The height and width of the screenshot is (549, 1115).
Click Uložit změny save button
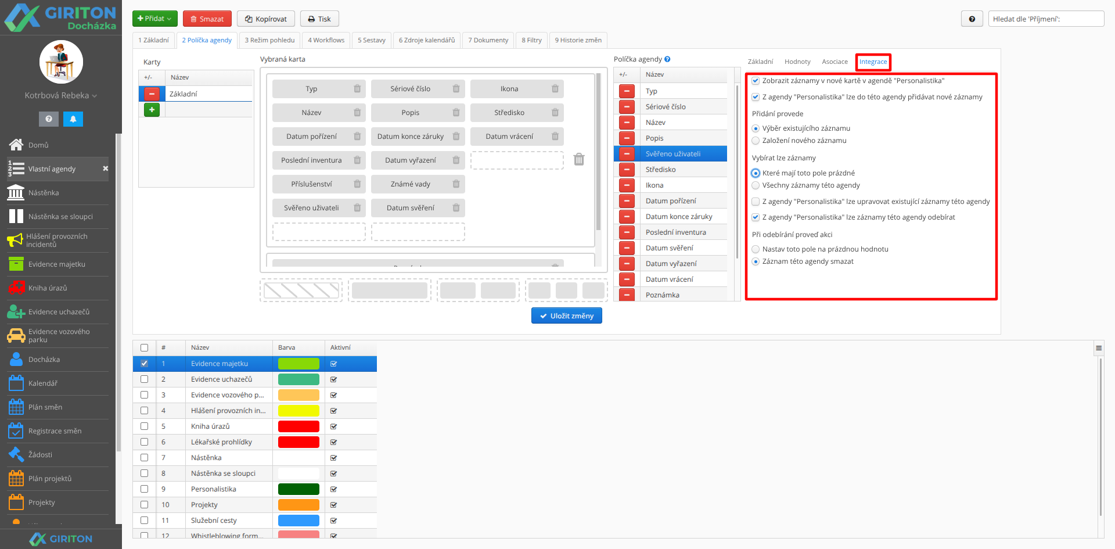567,315
